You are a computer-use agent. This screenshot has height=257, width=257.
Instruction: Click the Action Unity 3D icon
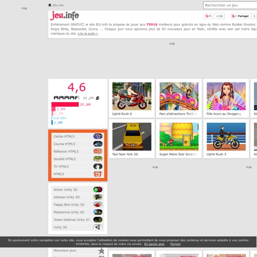click(x=98, y=190)
